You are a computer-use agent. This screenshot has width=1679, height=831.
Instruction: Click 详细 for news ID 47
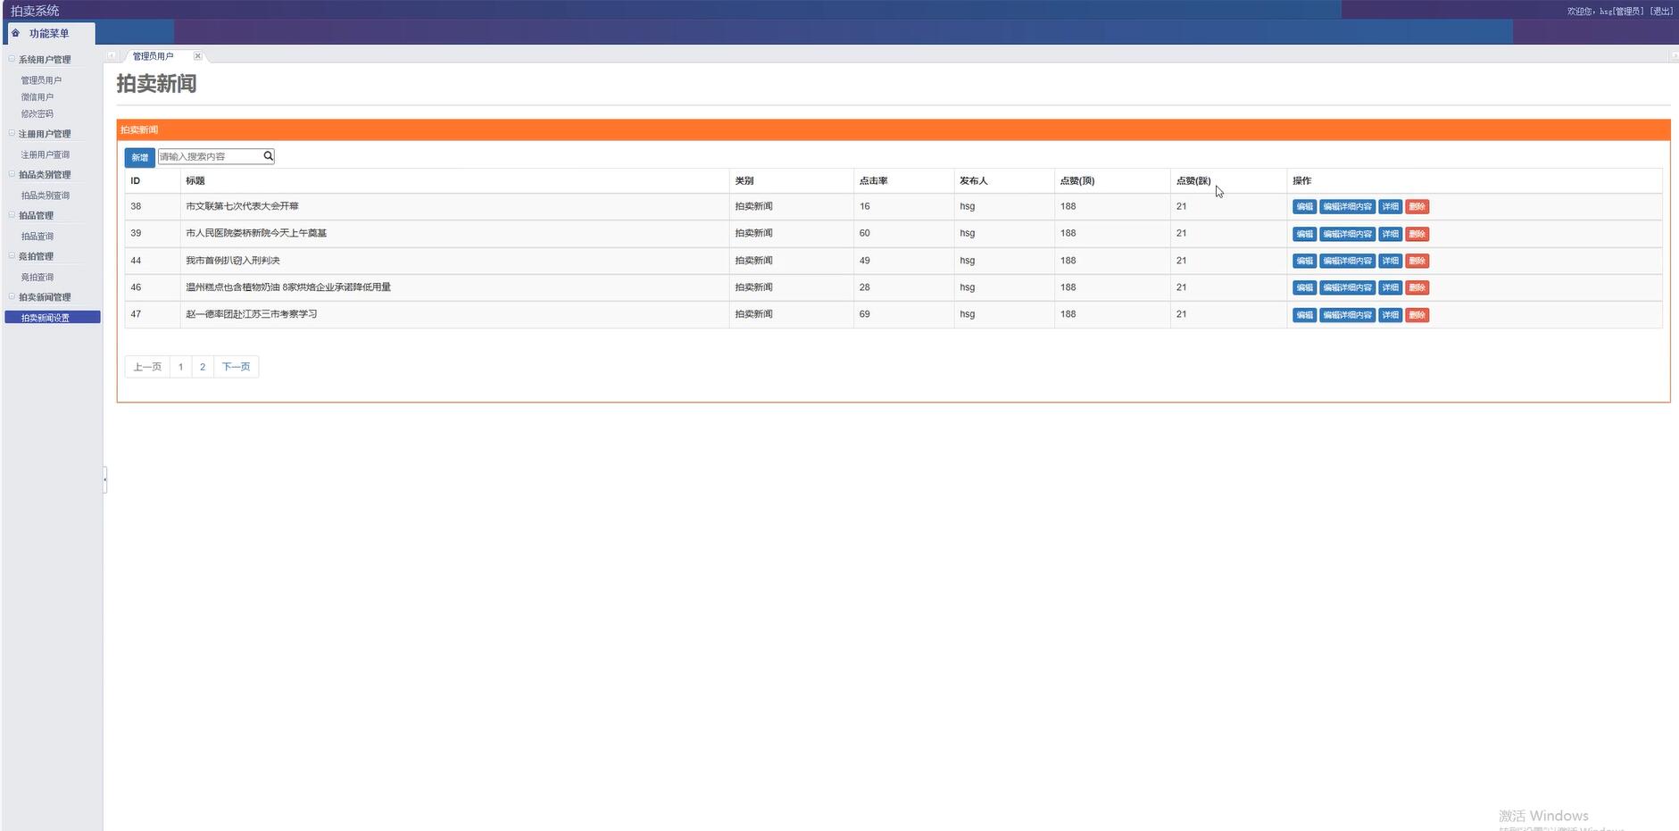1391,315
